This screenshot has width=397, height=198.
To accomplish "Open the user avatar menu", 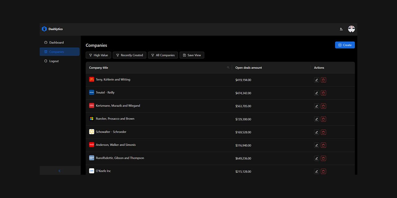I will (x=351, y=29).
